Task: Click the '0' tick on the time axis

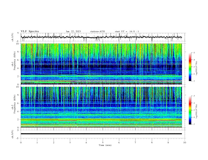Action: click(x=21, y=142)
